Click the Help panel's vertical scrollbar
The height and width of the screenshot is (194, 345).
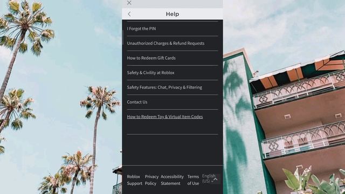pyautogui.click(x=123, y=37)
